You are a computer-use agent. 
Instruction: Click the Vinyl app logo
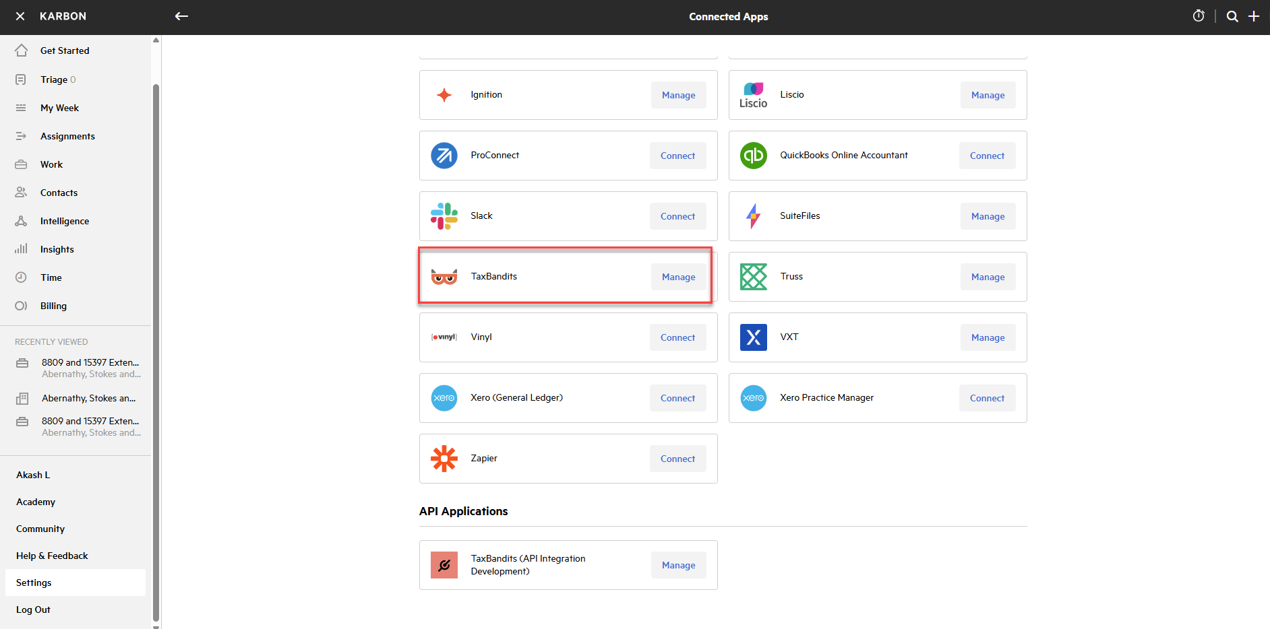click(444, 337)
